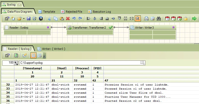Open the Execution Log tab
The width and height of the screenshot is (199, 104).
pos(99,12)
